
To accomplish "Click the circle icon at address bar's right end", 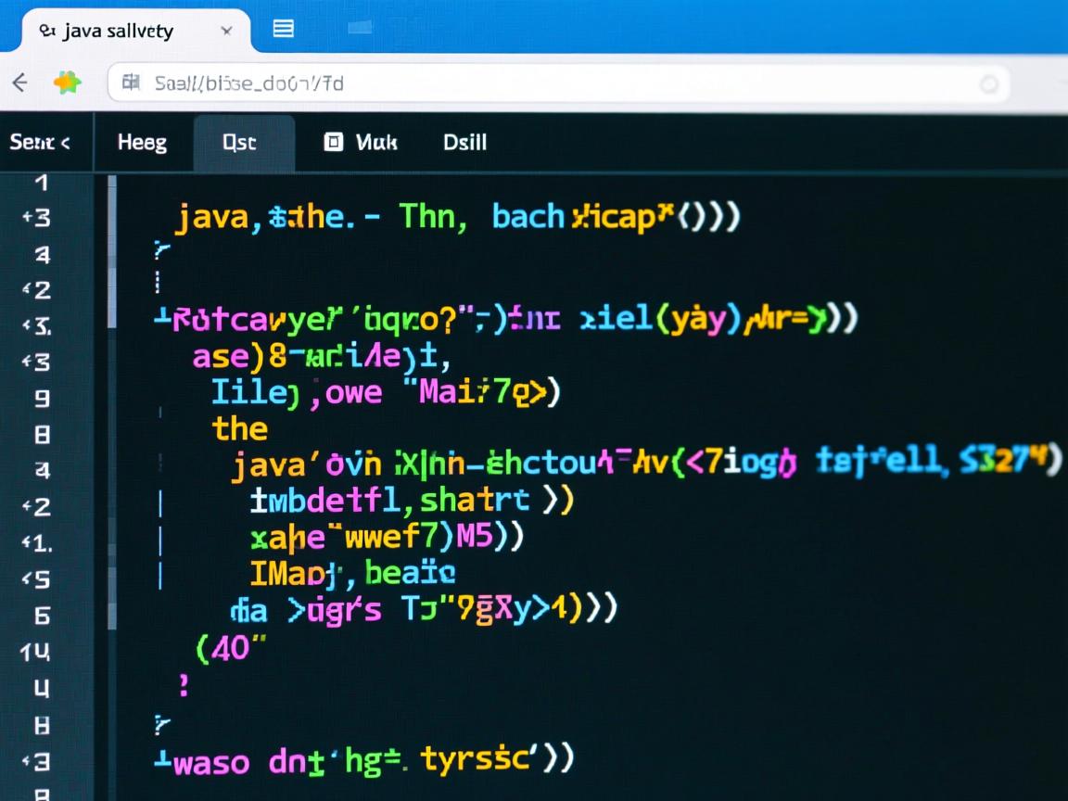I will [x=989, y=84].
